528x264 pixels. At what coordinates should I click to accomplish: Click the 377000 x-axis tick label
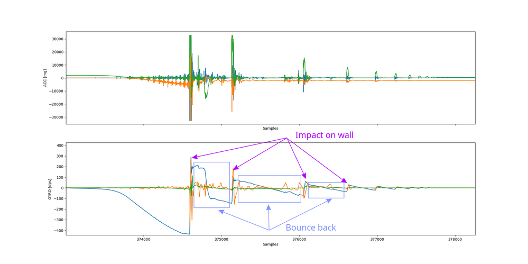click(x=377, y=240)
